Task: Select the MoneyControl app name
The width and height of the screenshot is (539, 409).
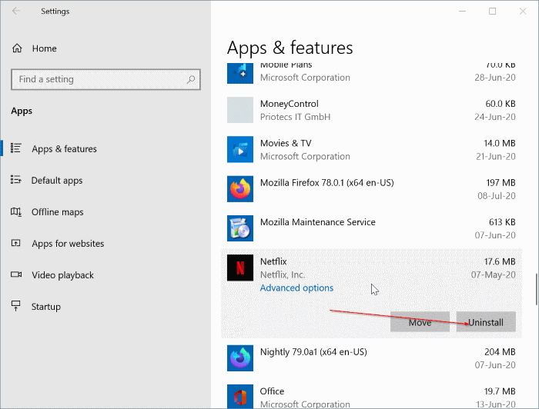Action: coord(289,104)
